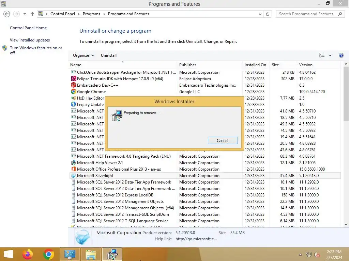The width and height of the screenshot is (349, 261).
Task: Select SQL Server 2012 T-SQL Language Service row
Action: point(205,221)
